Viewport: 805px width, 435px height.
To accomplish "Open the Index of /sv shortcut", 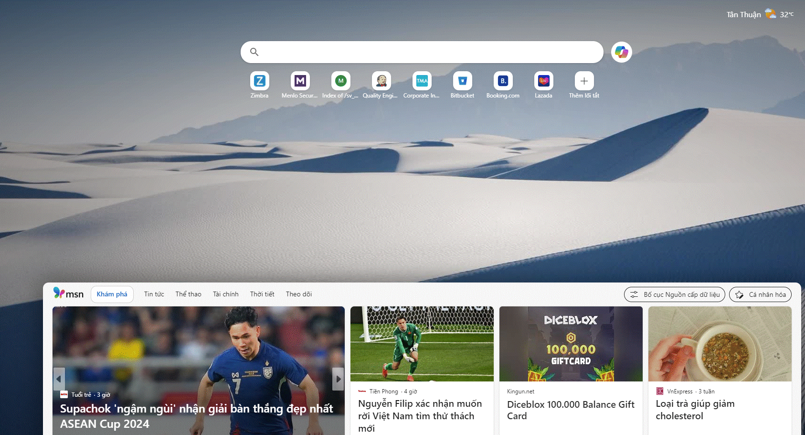I will point(340,81).
